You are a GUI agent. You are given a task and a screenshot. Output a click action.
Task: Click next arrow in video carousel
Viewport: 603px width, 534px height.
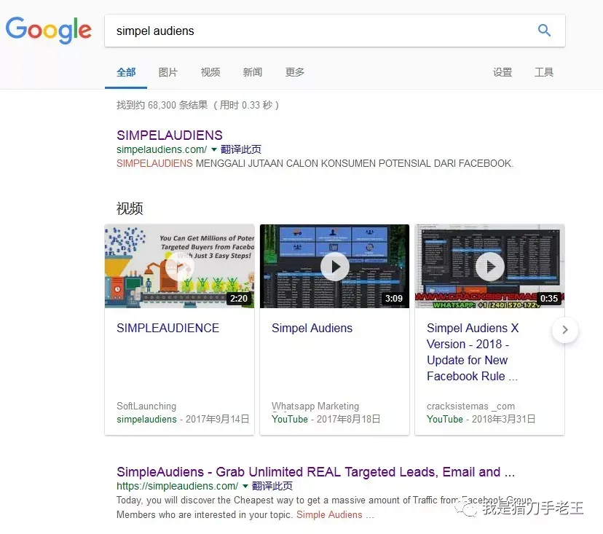tap(565, 330)
